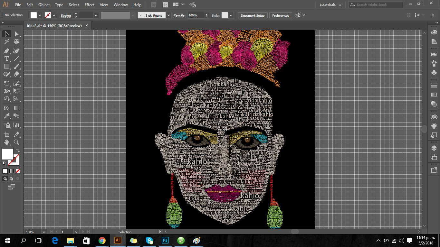Select the Shape Builder tool

[x=6, y=99]
